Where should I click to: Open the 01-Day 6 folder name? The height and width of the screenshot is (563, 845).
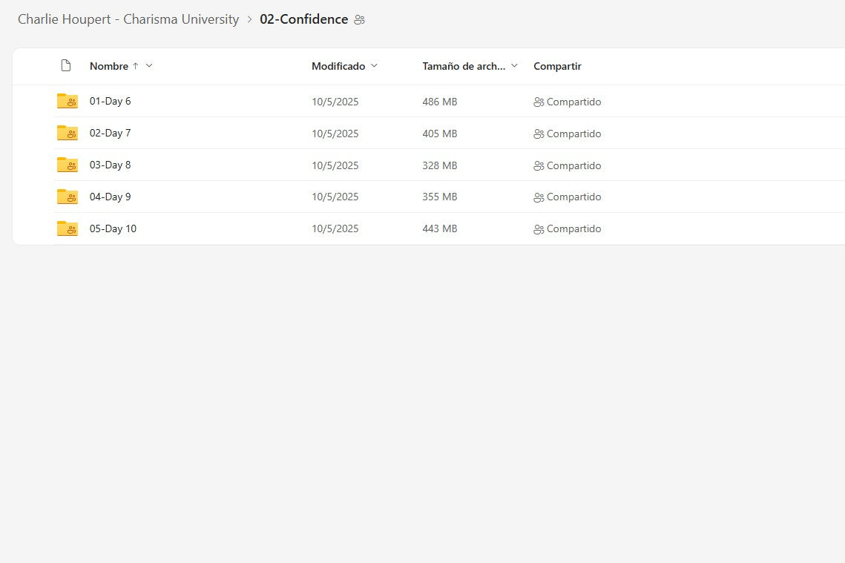point(110,102)
